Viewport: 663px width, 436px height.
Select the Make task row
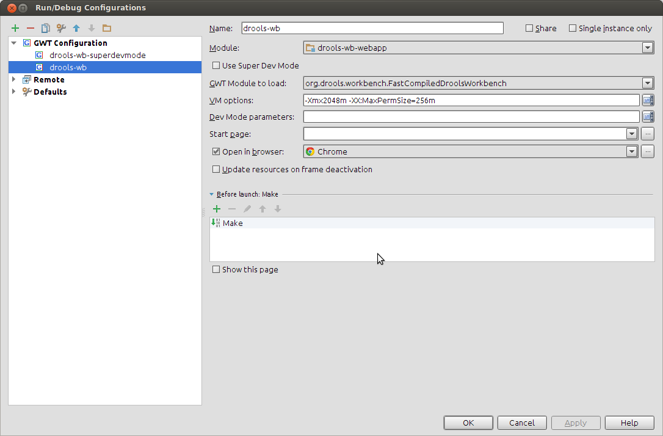tap(432, 223)
